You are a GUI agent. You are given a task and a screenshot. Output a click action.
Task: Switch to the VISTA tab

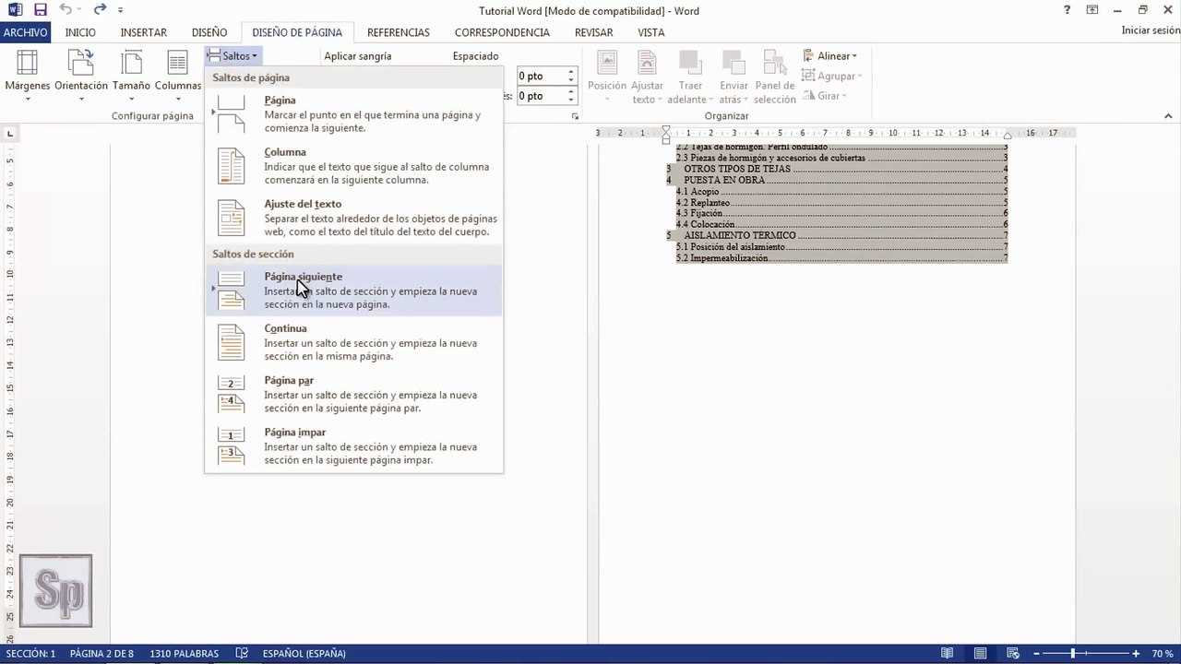click(651, 32)
